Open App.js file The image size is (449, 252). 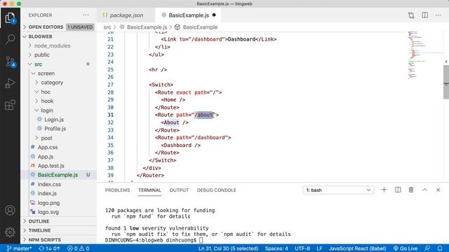pos(46,157)
